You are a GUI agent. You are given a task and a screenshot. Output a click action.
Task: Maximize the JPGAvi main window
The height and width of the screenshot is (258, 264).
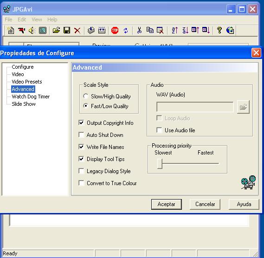tap(242, 9)
